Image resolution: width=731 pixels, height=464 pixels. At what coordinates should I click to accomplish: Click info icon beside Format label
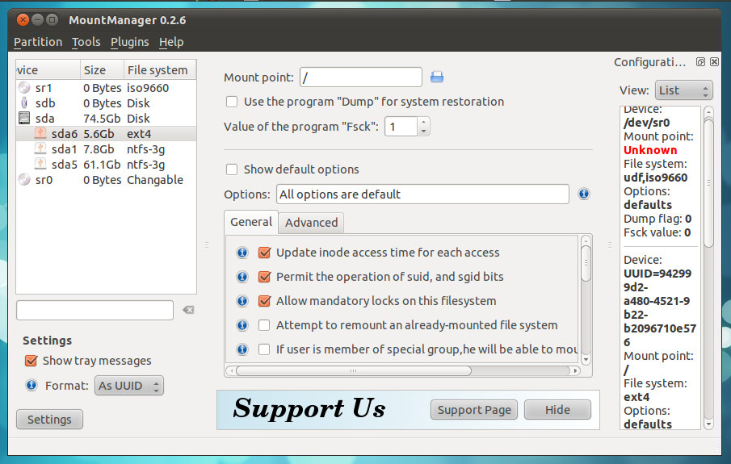pos(32,385)
